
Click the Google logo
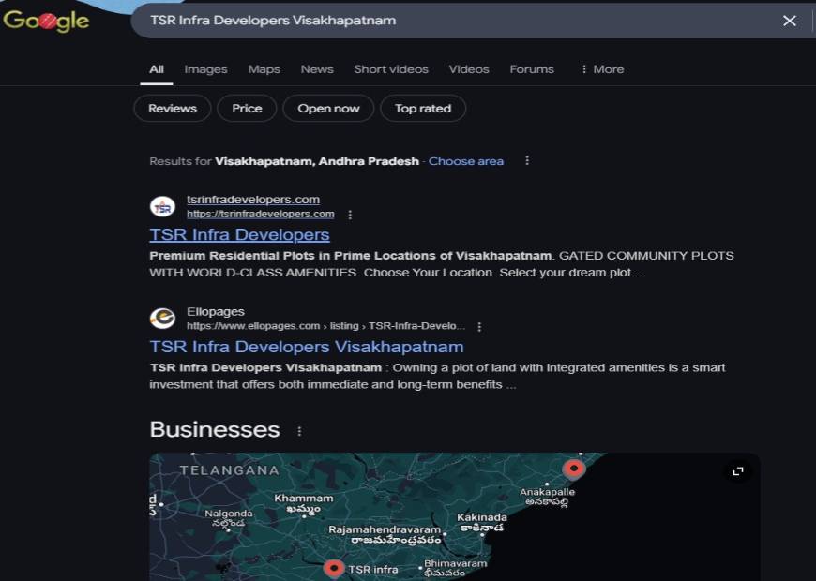tap(46, 21)
